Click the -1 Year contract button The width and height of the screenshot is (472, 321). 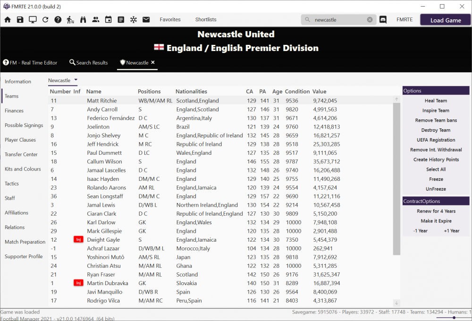(x=420, y=231)
